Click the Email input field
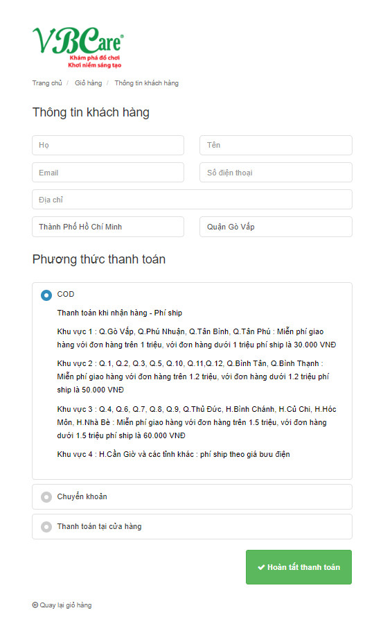The height and width of the screenshot is (624, 383). (108, 173)
